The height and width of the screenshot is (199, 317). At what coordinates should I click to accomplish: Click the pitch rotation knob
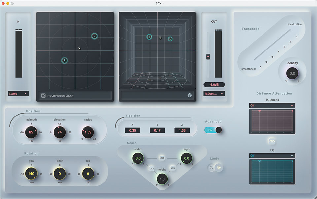point(60,174)
